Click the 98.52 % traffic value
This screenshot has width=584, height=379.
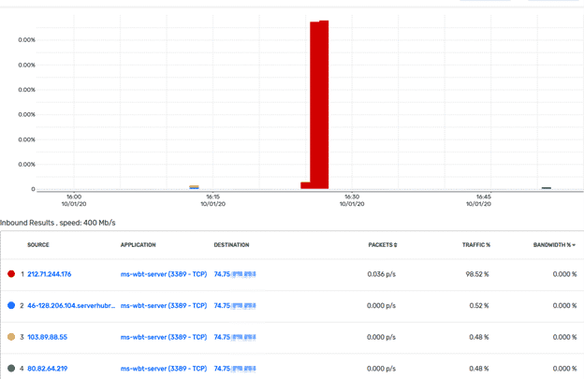tap(477, 274)
